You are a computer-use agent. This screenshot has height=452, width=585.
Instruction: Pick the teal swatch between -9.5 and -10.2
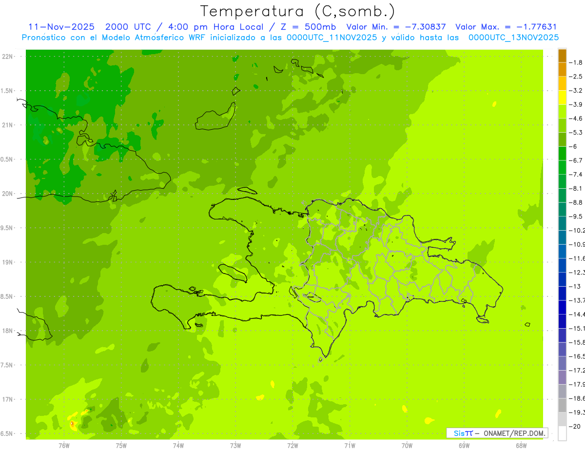[562, 223]
